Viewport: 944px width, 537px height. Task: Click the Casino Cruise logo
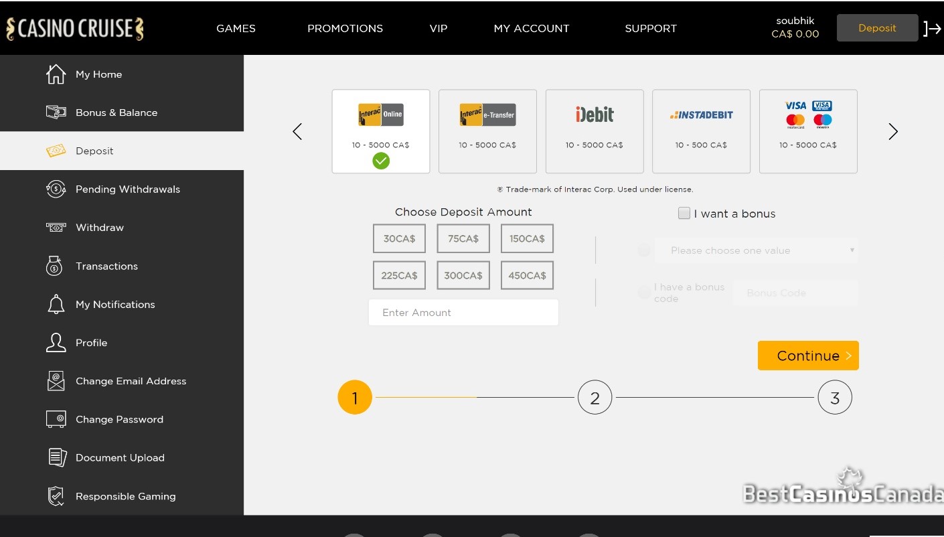(75, 29)
